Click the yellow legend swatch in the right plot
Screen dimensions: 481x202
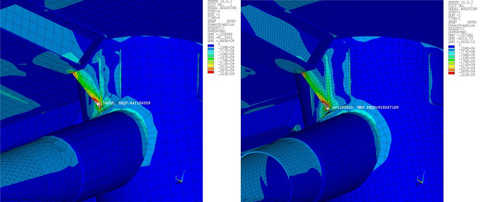(452, 66)
